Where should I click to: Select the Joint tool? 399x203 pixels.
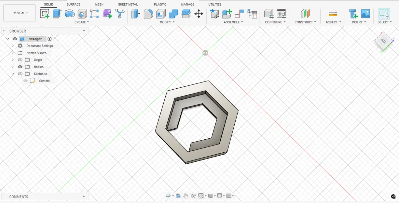[x=214, y=14]
